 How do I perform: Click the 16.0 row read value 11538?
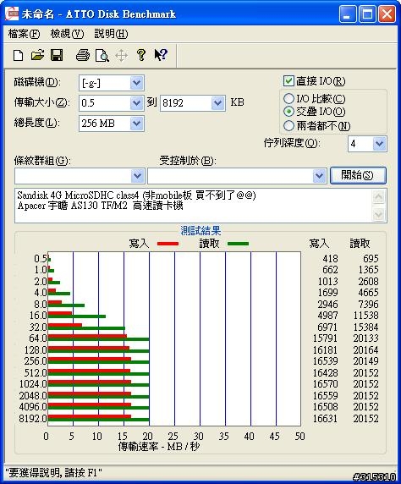[365, 315]
